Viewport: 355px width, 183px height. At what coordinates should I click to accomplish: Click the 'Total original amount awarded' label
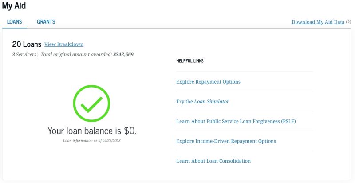tap(76, 55)
